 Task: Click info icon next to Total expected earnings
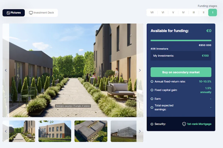(152, 107)
